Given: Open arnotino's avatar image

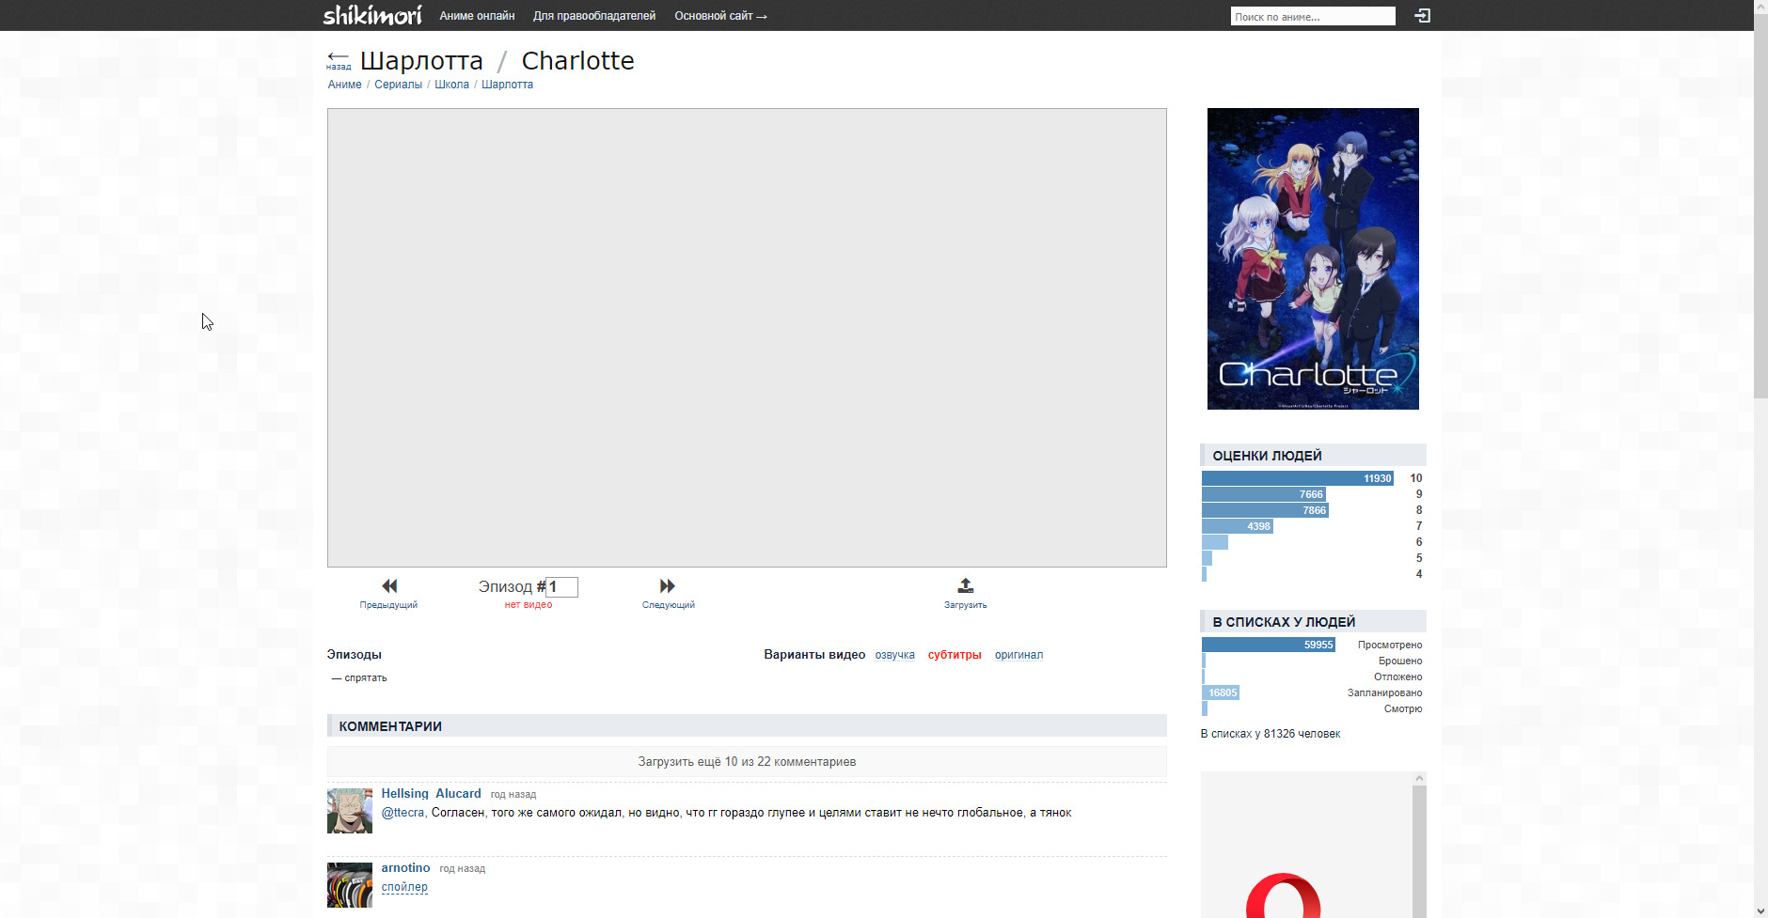Looking at the screenshot, I should [349, 885].
